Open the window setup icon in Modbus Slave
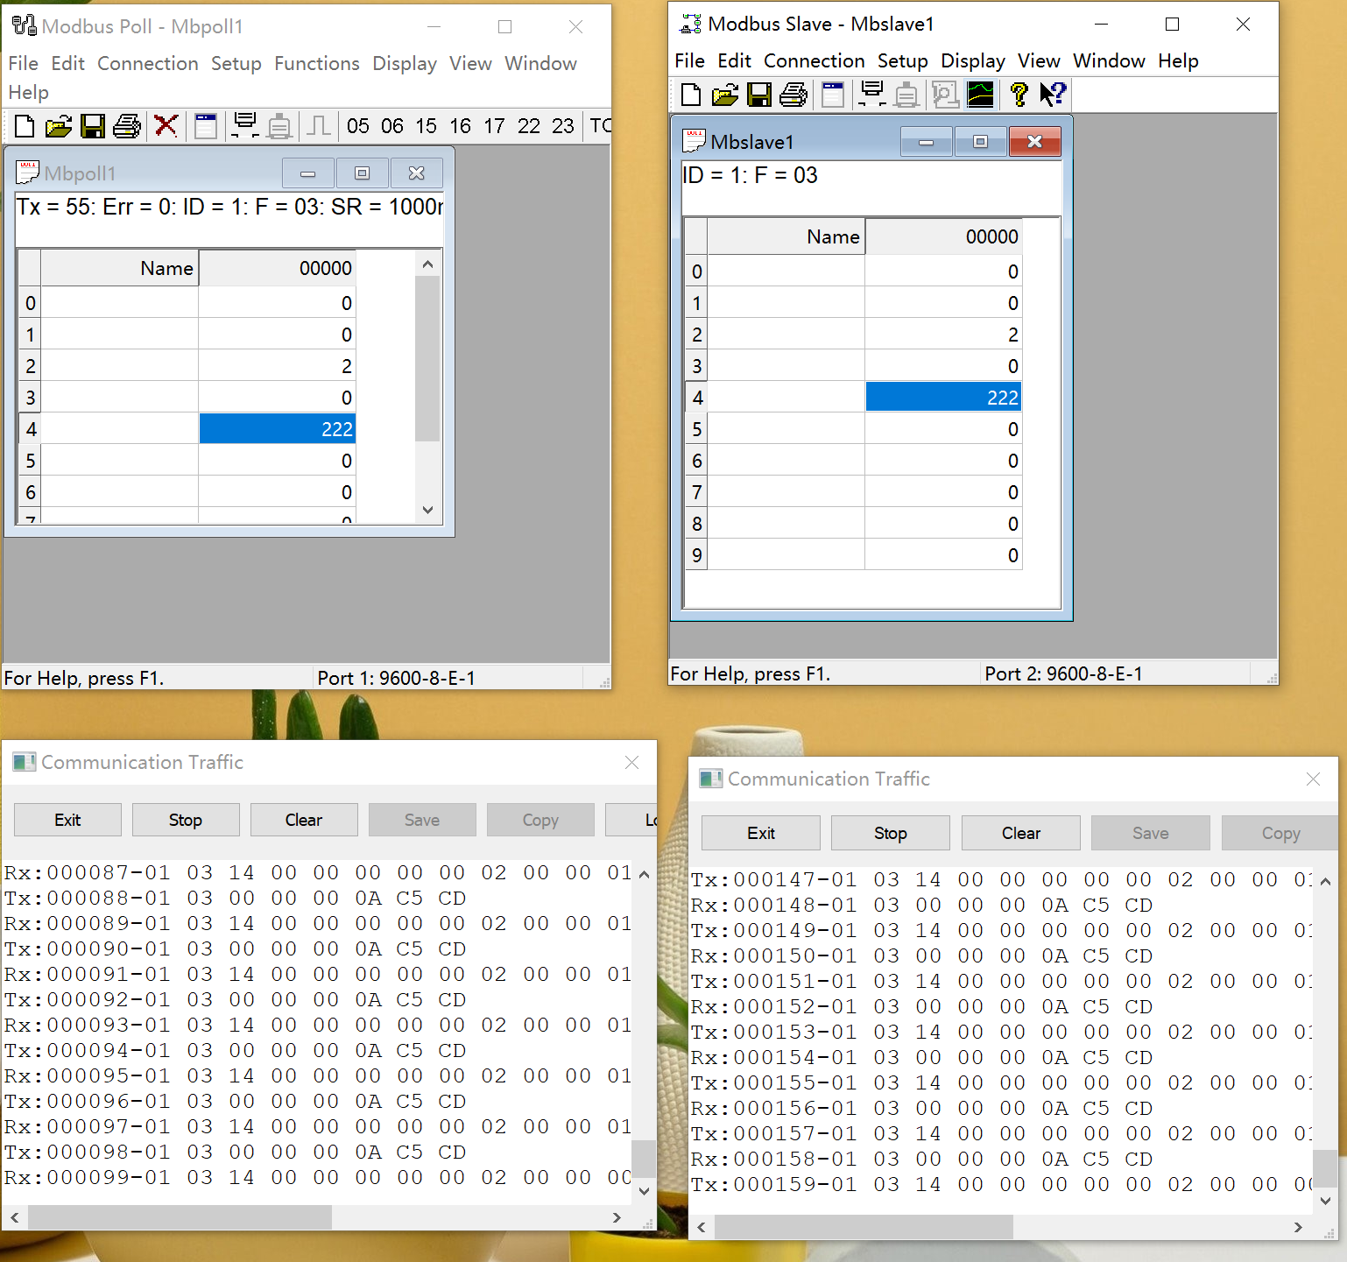 tap(833, 95)
